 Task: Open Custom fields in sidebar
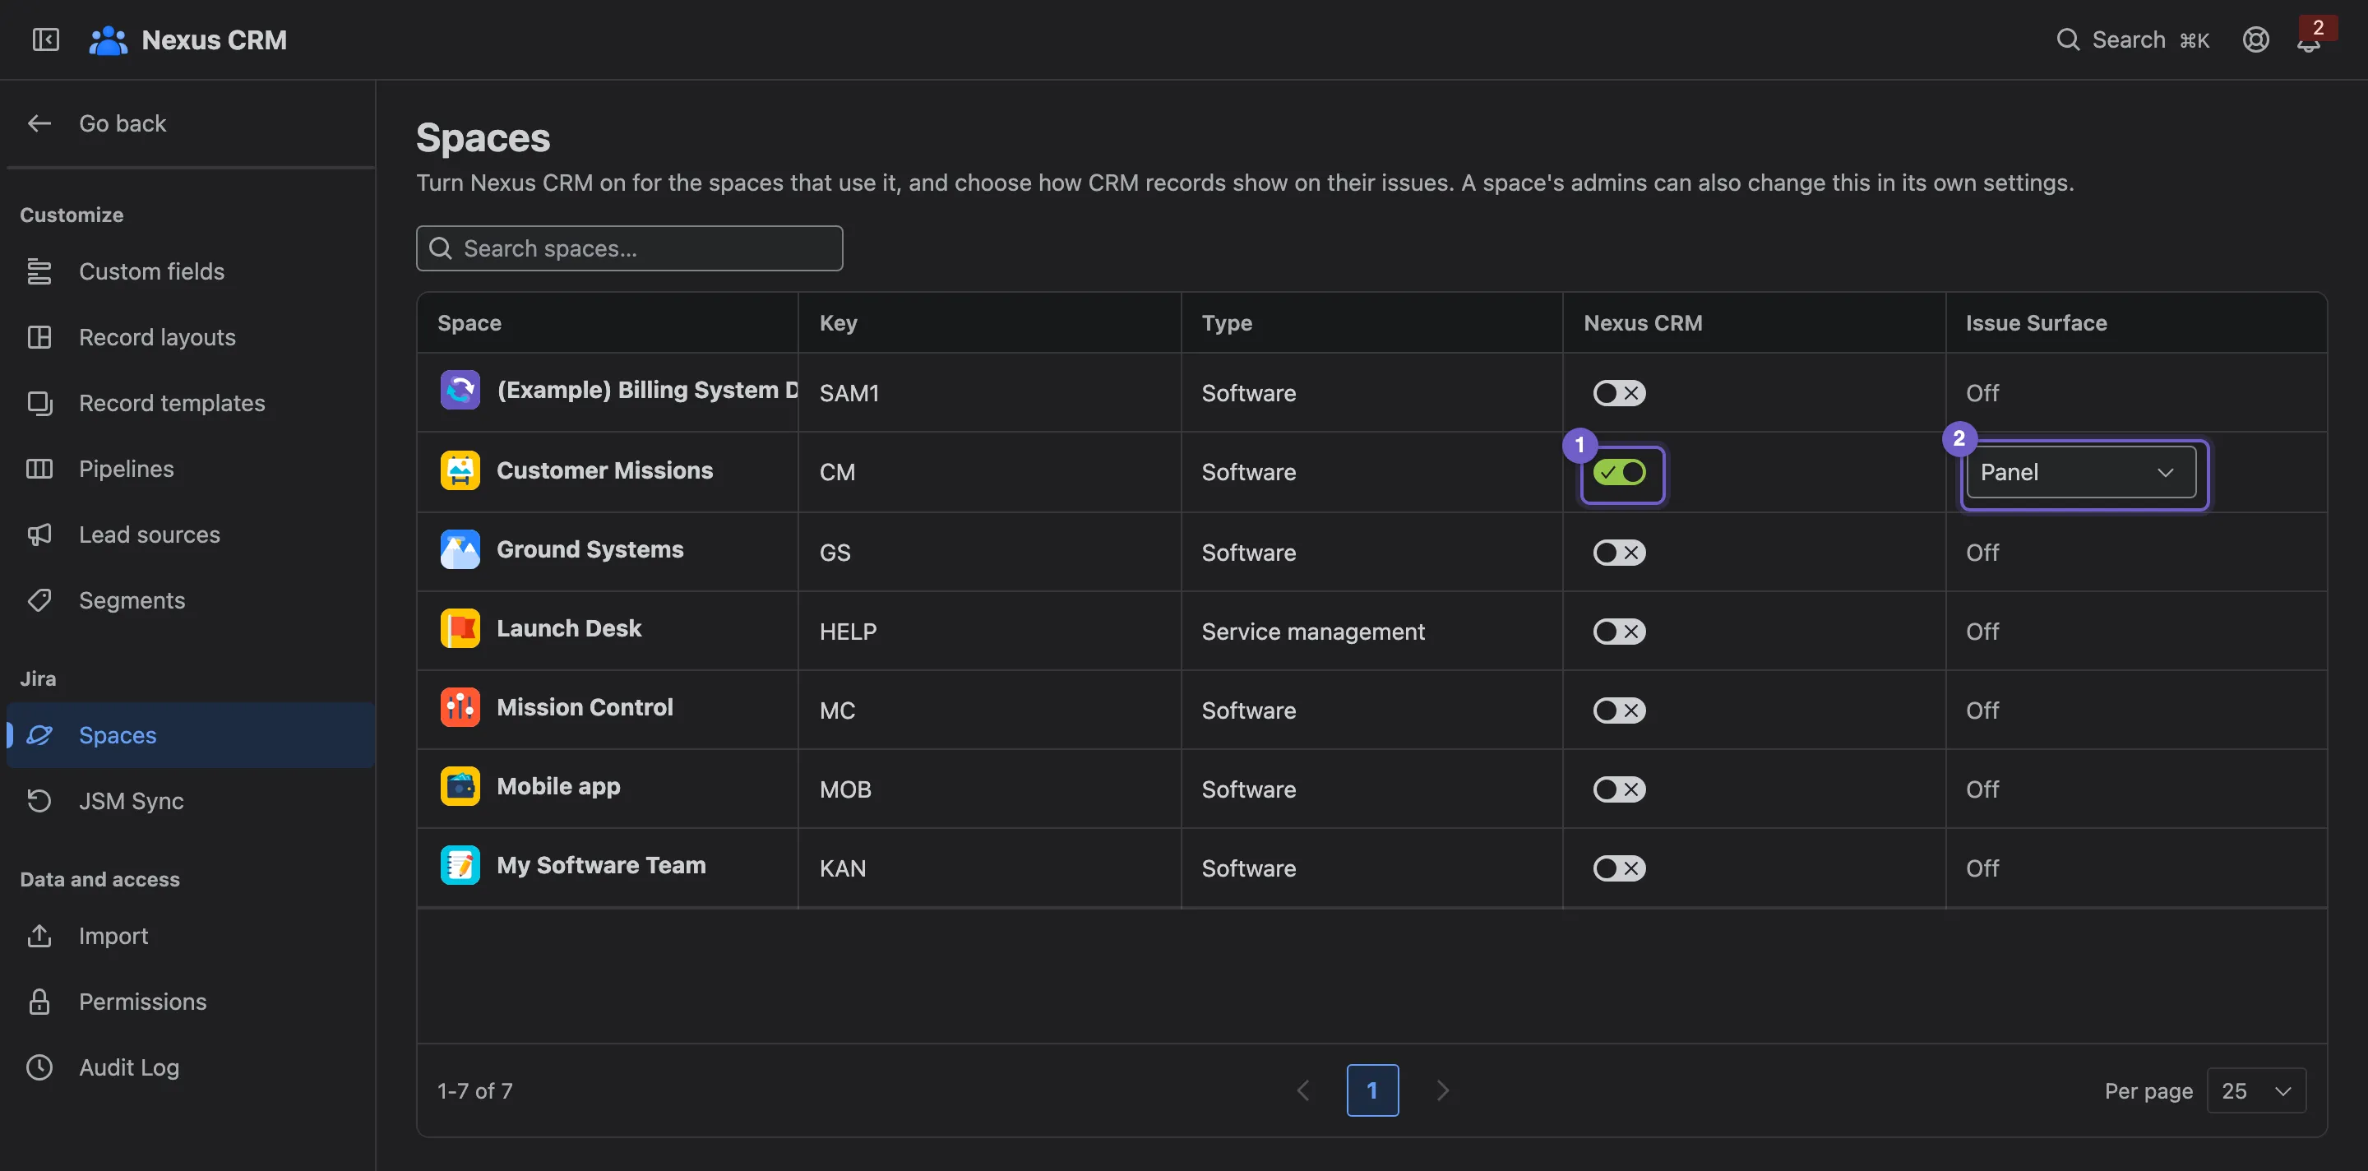190,271
